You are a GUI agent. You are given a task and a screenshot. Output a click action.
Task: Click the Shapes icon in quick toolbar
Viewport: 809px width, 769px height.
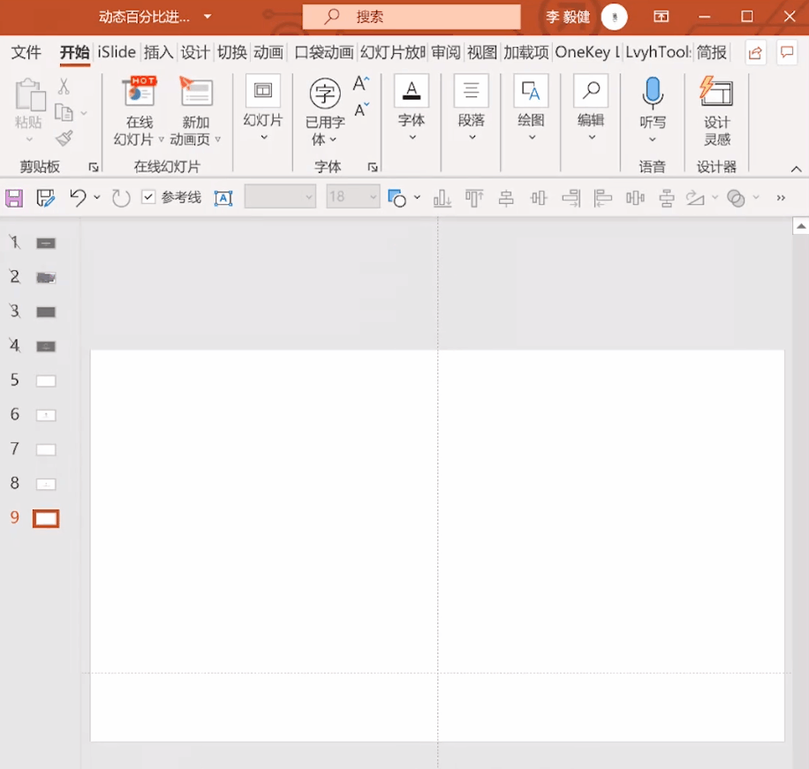point(397,198)
